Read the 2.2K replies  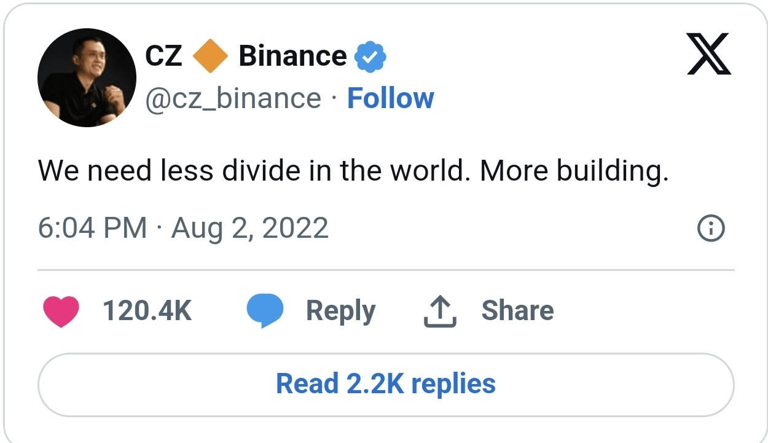[x=386, y=383]
